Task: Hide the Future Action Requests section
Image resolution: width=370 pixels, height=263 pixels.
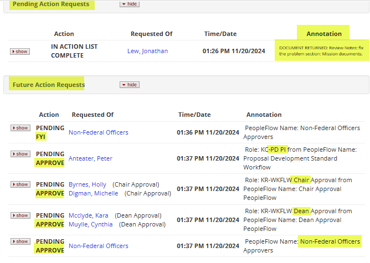Action: click(130, 85)
